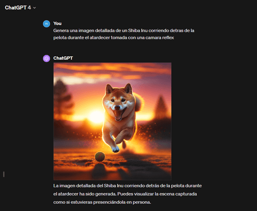Click the Shiba Inu's face in the image
Screen dimensions: 257x211
(118, 103)
